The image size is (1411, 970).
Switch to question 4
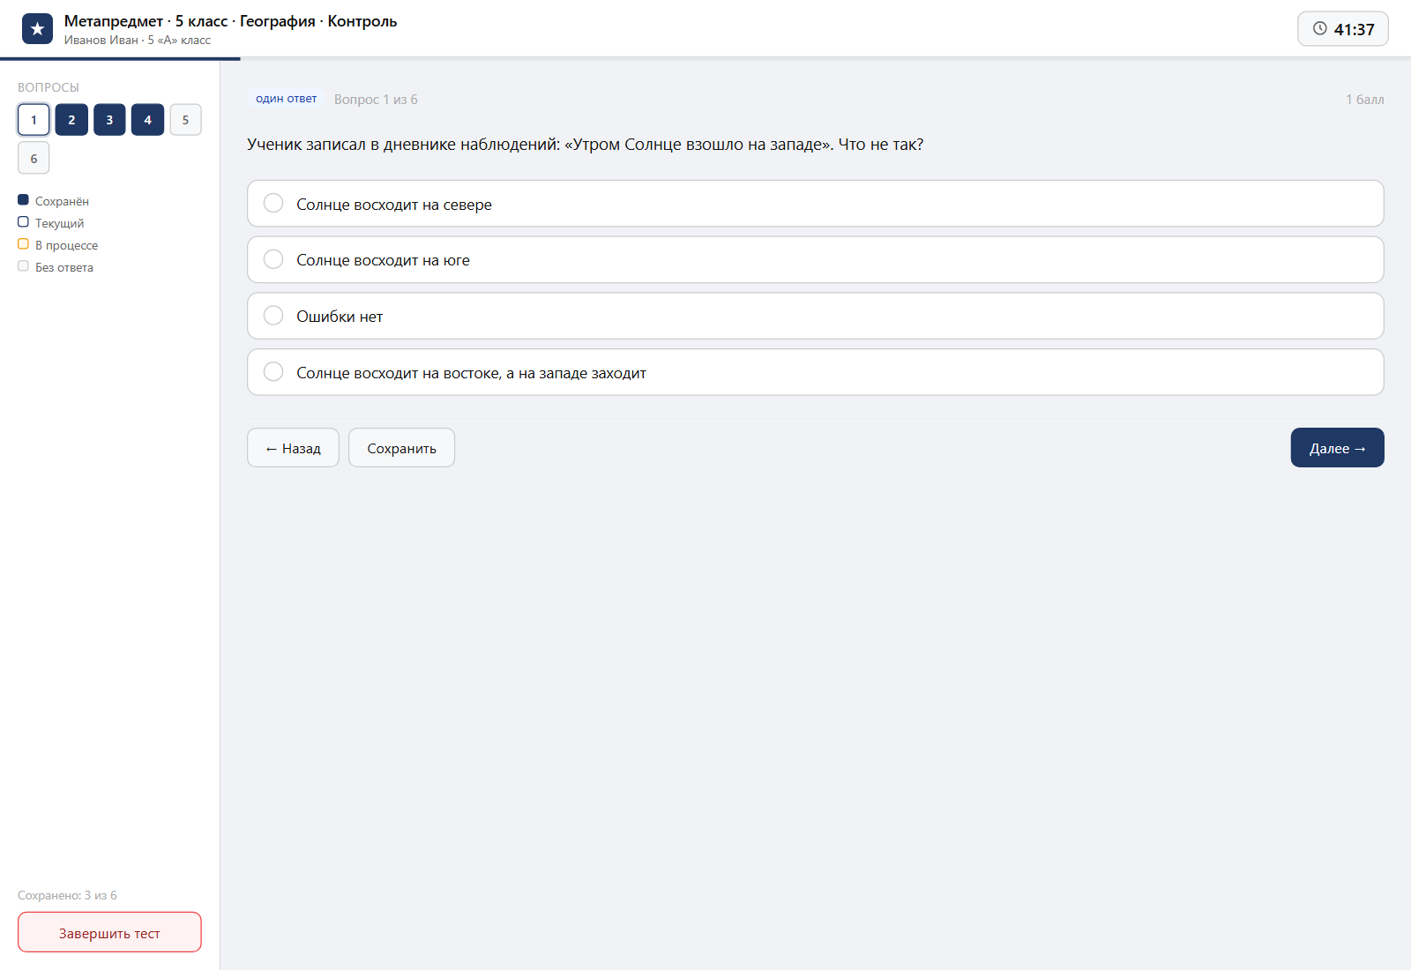click(147, 120)
